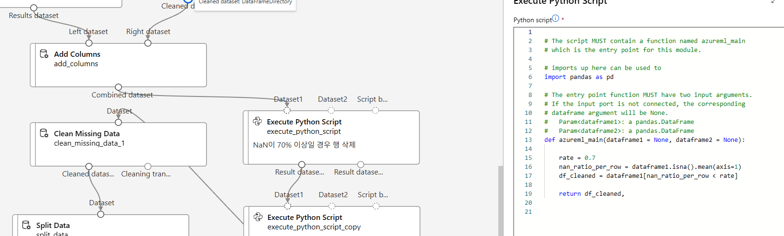Select the add_columns node name text

[76, 64]
